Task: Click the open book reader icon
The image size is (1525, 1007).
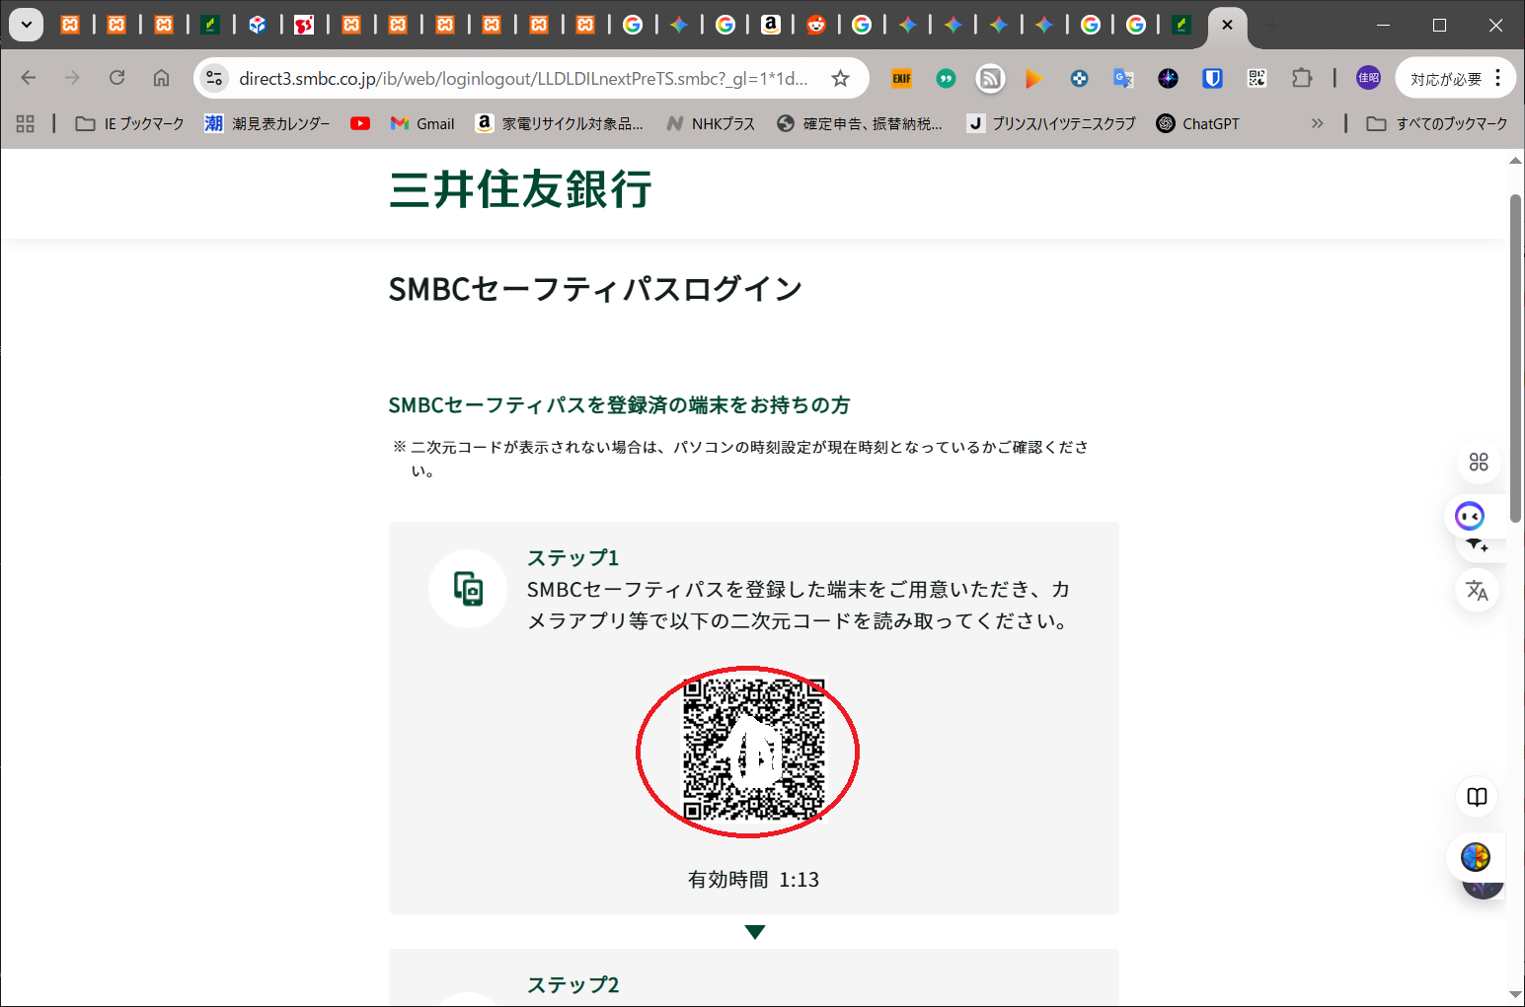Action: click(x=1477, y=797)
